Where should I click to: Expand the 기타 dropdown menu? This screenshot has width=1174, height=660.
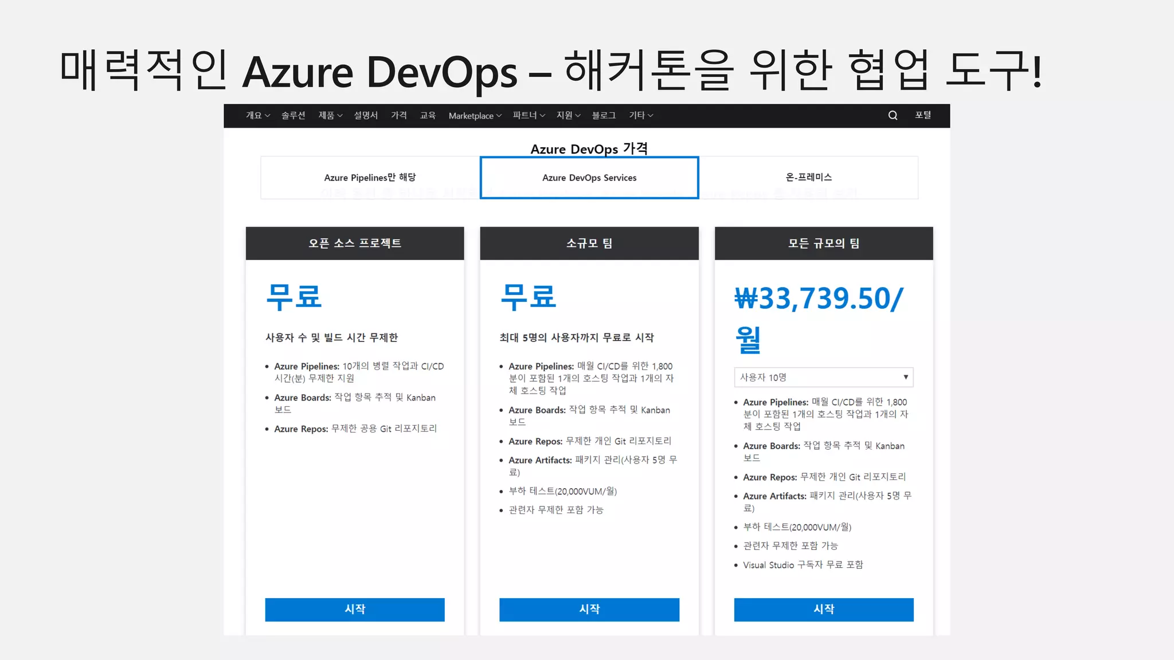coord(640,115)
